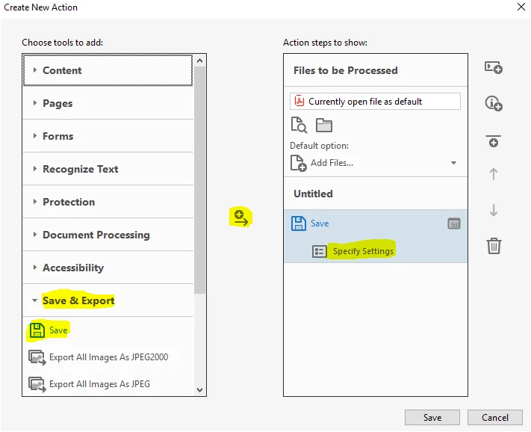Click the add file search icon
This screenshot has width=531, height=432.
[299, 125]
